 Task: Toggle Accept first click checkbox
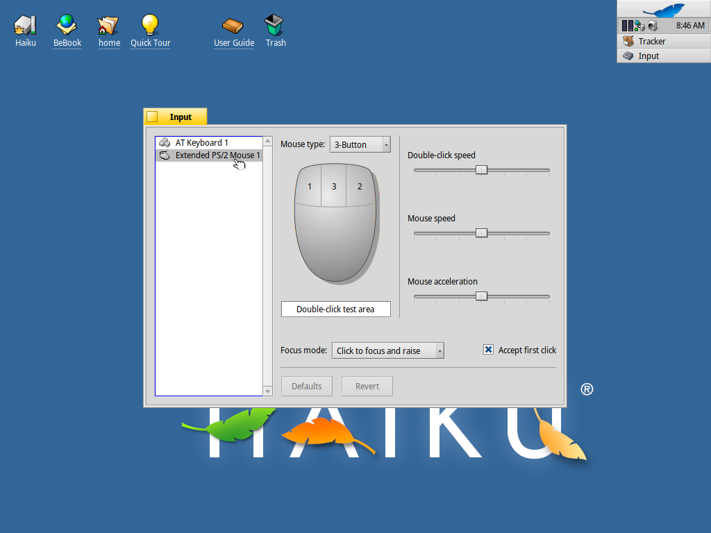488,350
